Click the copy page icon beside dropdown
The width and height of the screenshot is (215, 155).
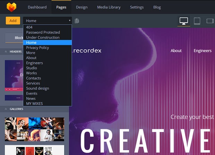click(77, 21)
